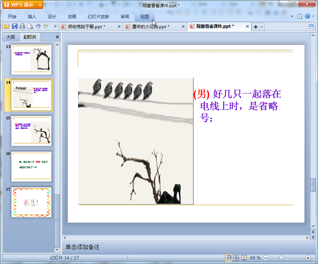The image size is (318, 264).
Task: Open the 插入 ribbon tab
Action: [32, 17]
